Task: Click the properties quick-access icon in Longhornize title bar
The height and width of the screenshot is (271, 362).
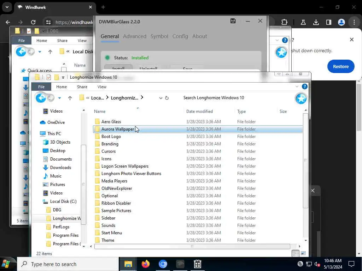Action: tap(49, 77)
